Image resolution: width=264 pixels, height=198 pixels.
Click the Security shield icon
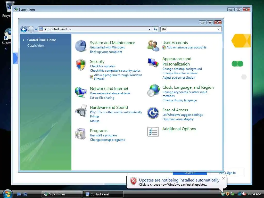[x=81, y=64]
